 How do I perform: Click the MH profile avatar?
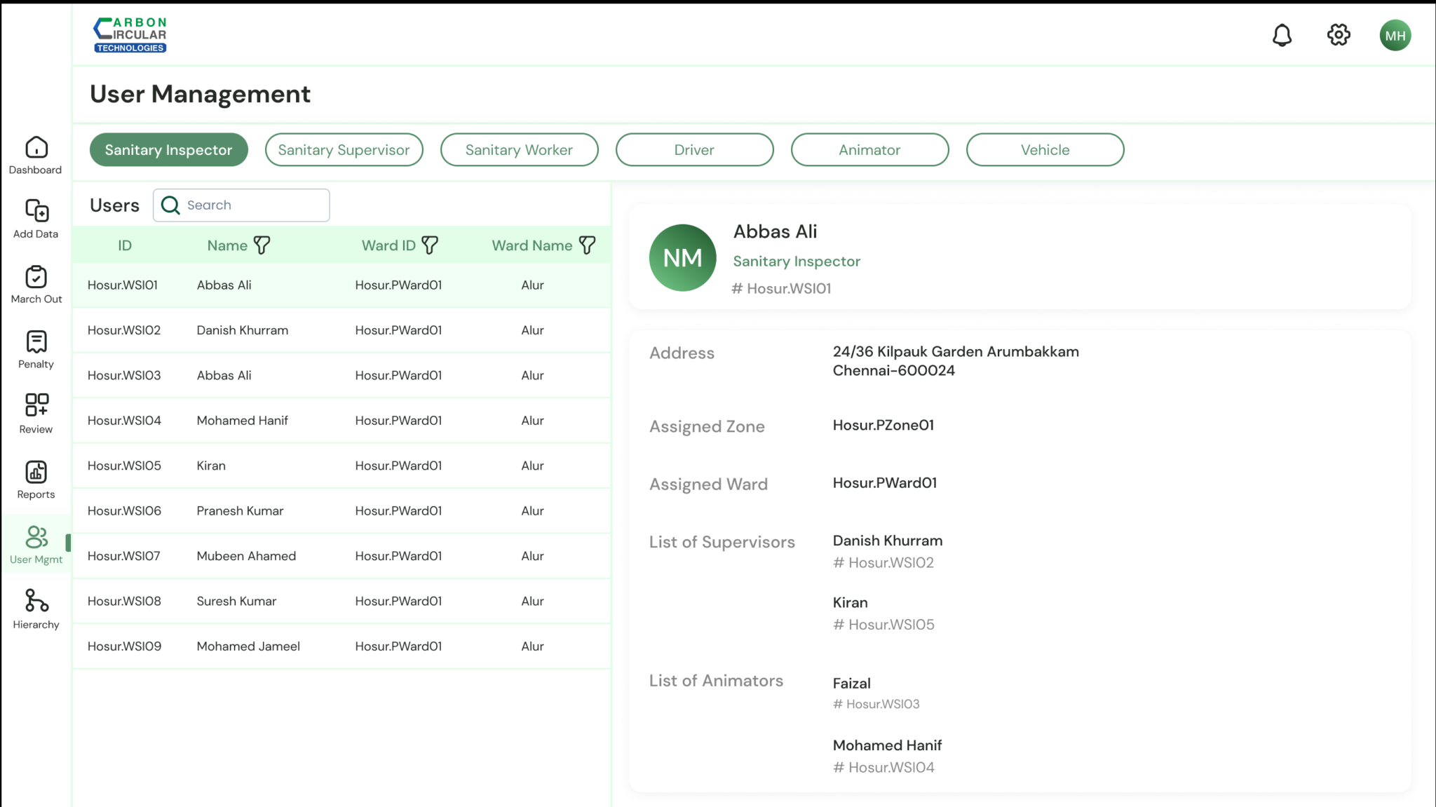pos(1395,34)
